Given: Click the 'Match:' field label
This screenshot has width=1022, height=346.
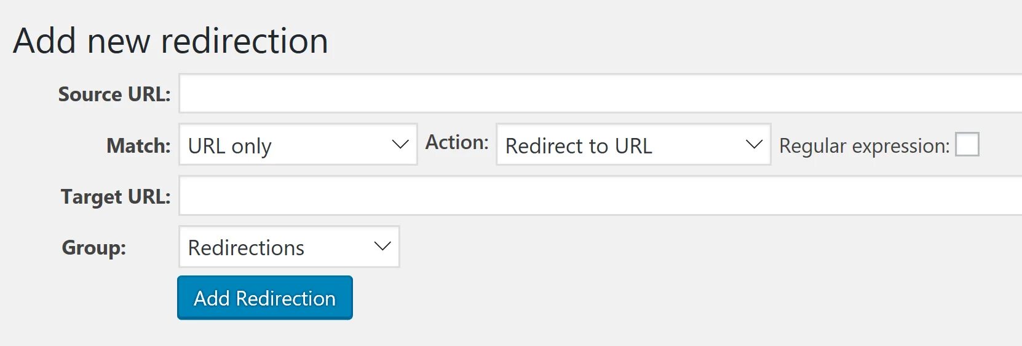Looking at the screenshot, I should click(x=138, y=145).
